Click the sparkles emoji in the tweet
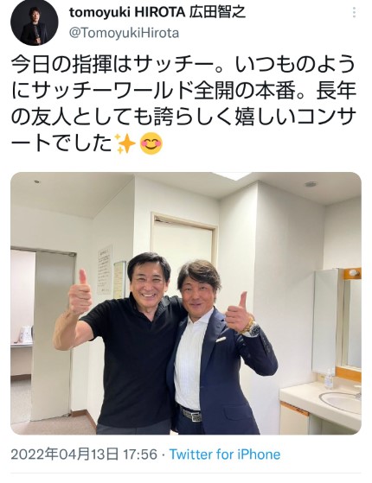Screen dimensions: 372x483 coord(125,143)
